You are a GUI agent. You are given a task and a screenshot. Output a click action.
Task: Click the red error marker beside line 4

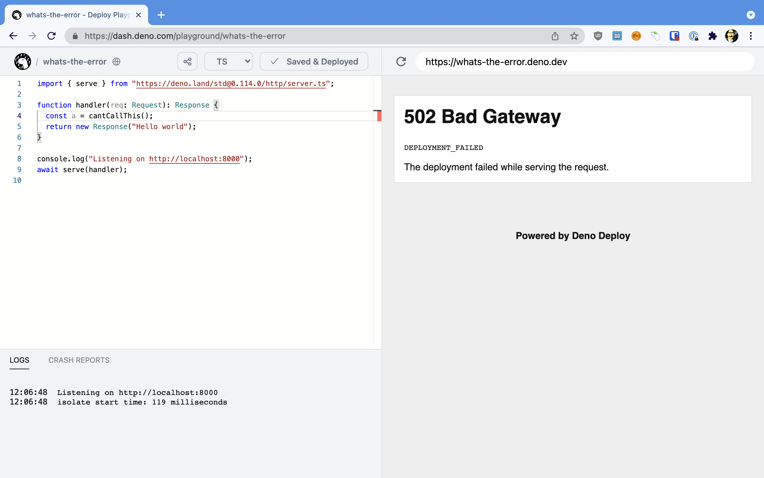click(379, 116)
